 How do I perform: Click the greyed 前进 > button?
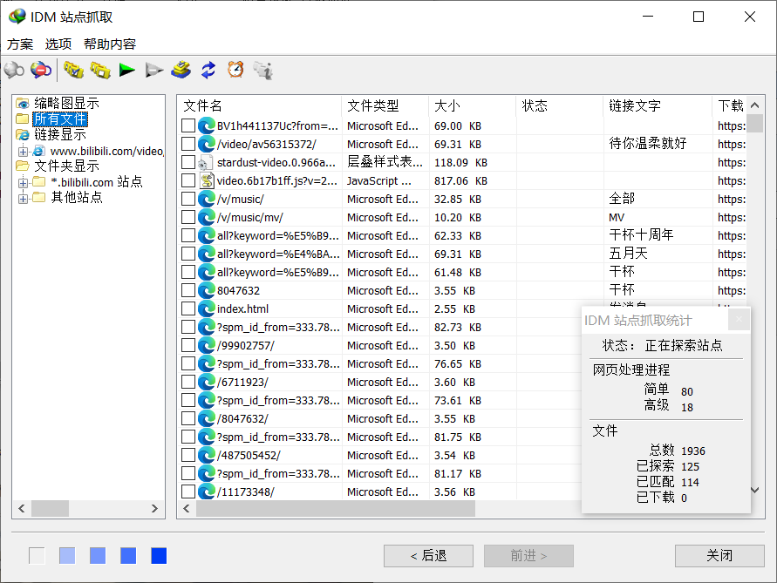(x=528, y=556)
